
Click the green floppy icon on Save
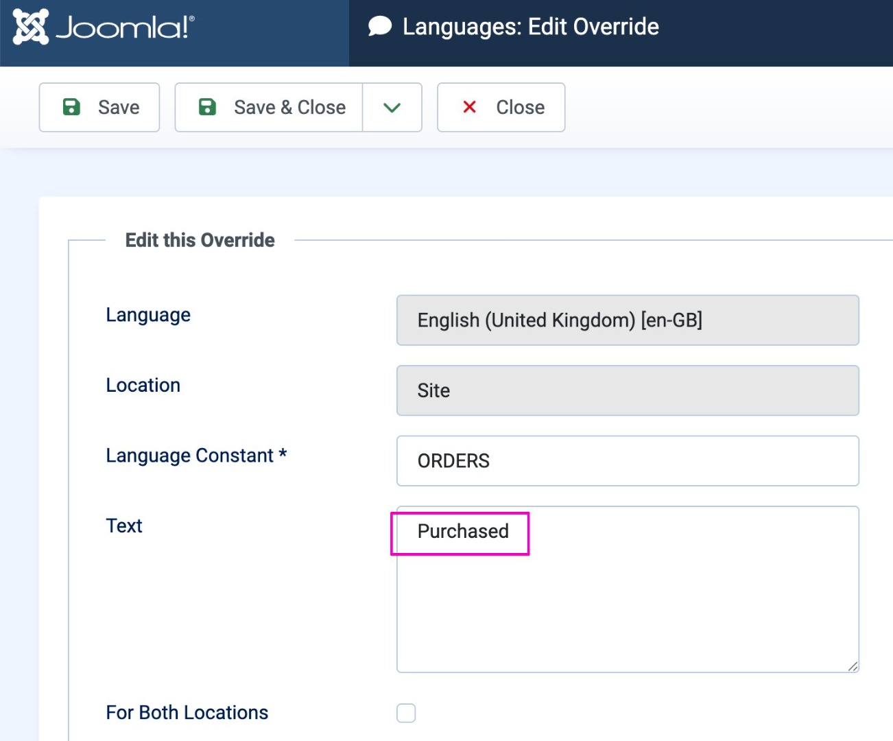(71, 107)
